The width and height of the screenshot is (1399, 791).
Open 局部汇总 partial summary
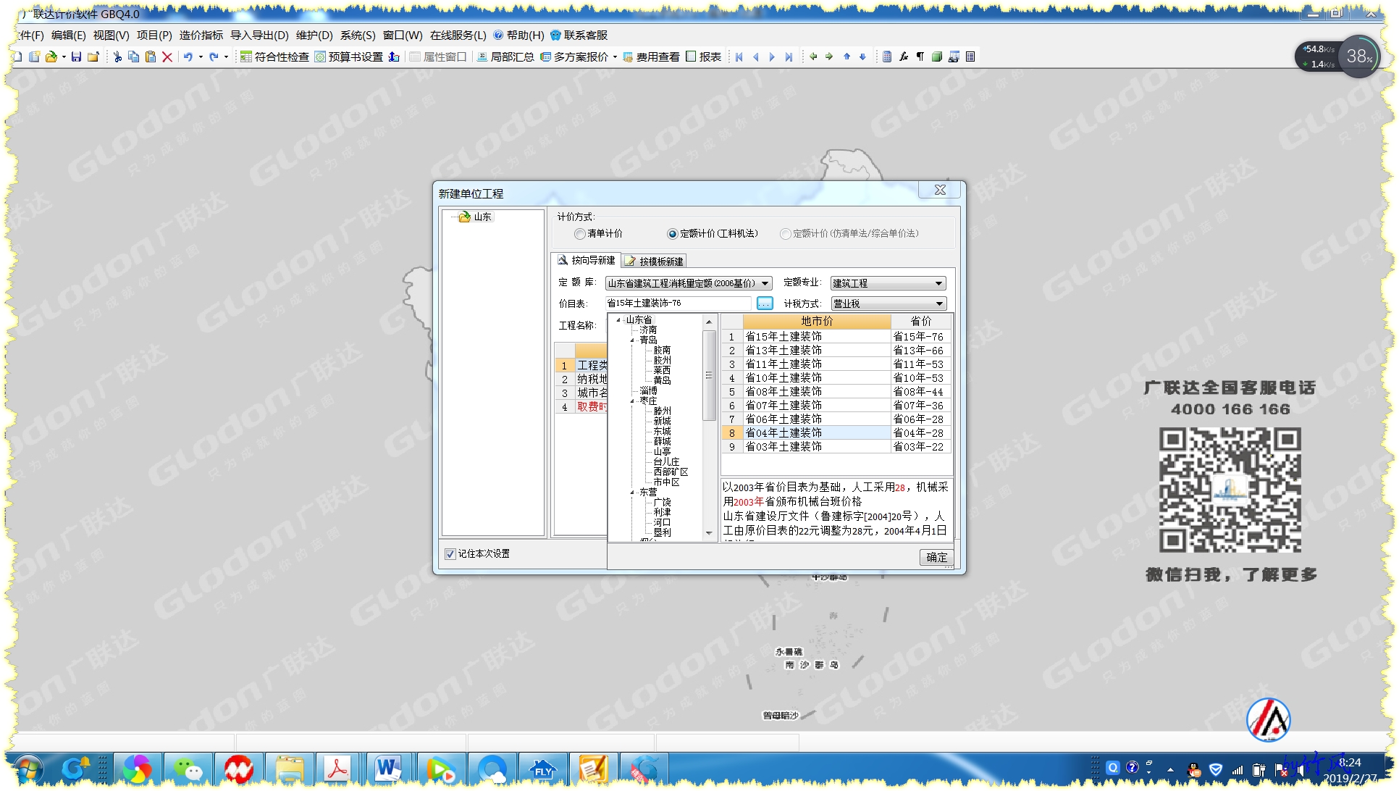(505, 56)
